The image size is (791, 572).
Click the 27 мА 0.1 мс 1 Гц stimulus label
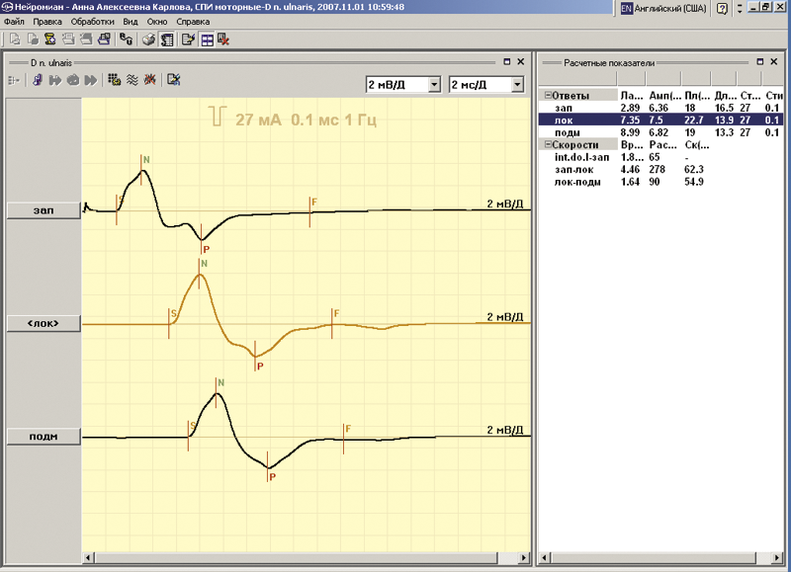306,120
